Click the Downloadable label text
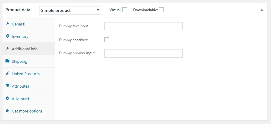Screen dimensions: 271x124 146,10
